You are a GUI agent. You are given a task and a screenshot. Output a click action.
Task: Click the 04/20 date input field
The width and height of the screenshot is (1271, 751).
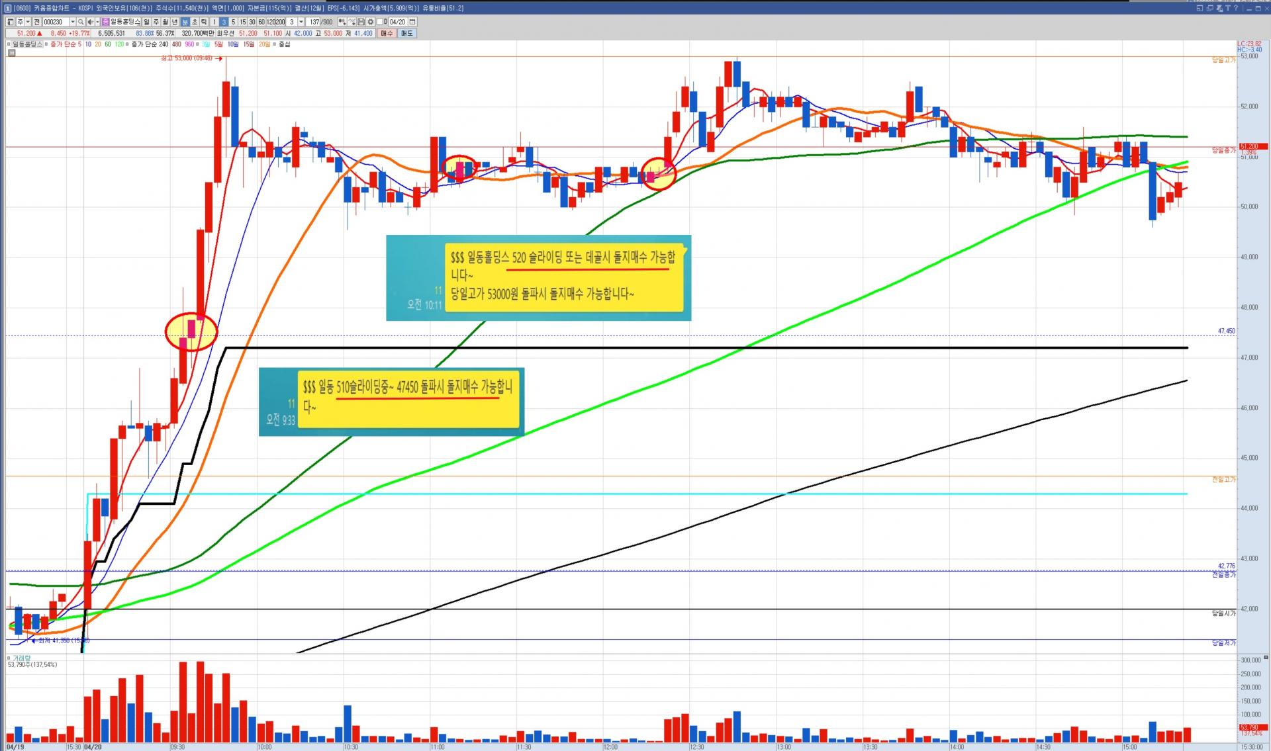coord(397,22)
